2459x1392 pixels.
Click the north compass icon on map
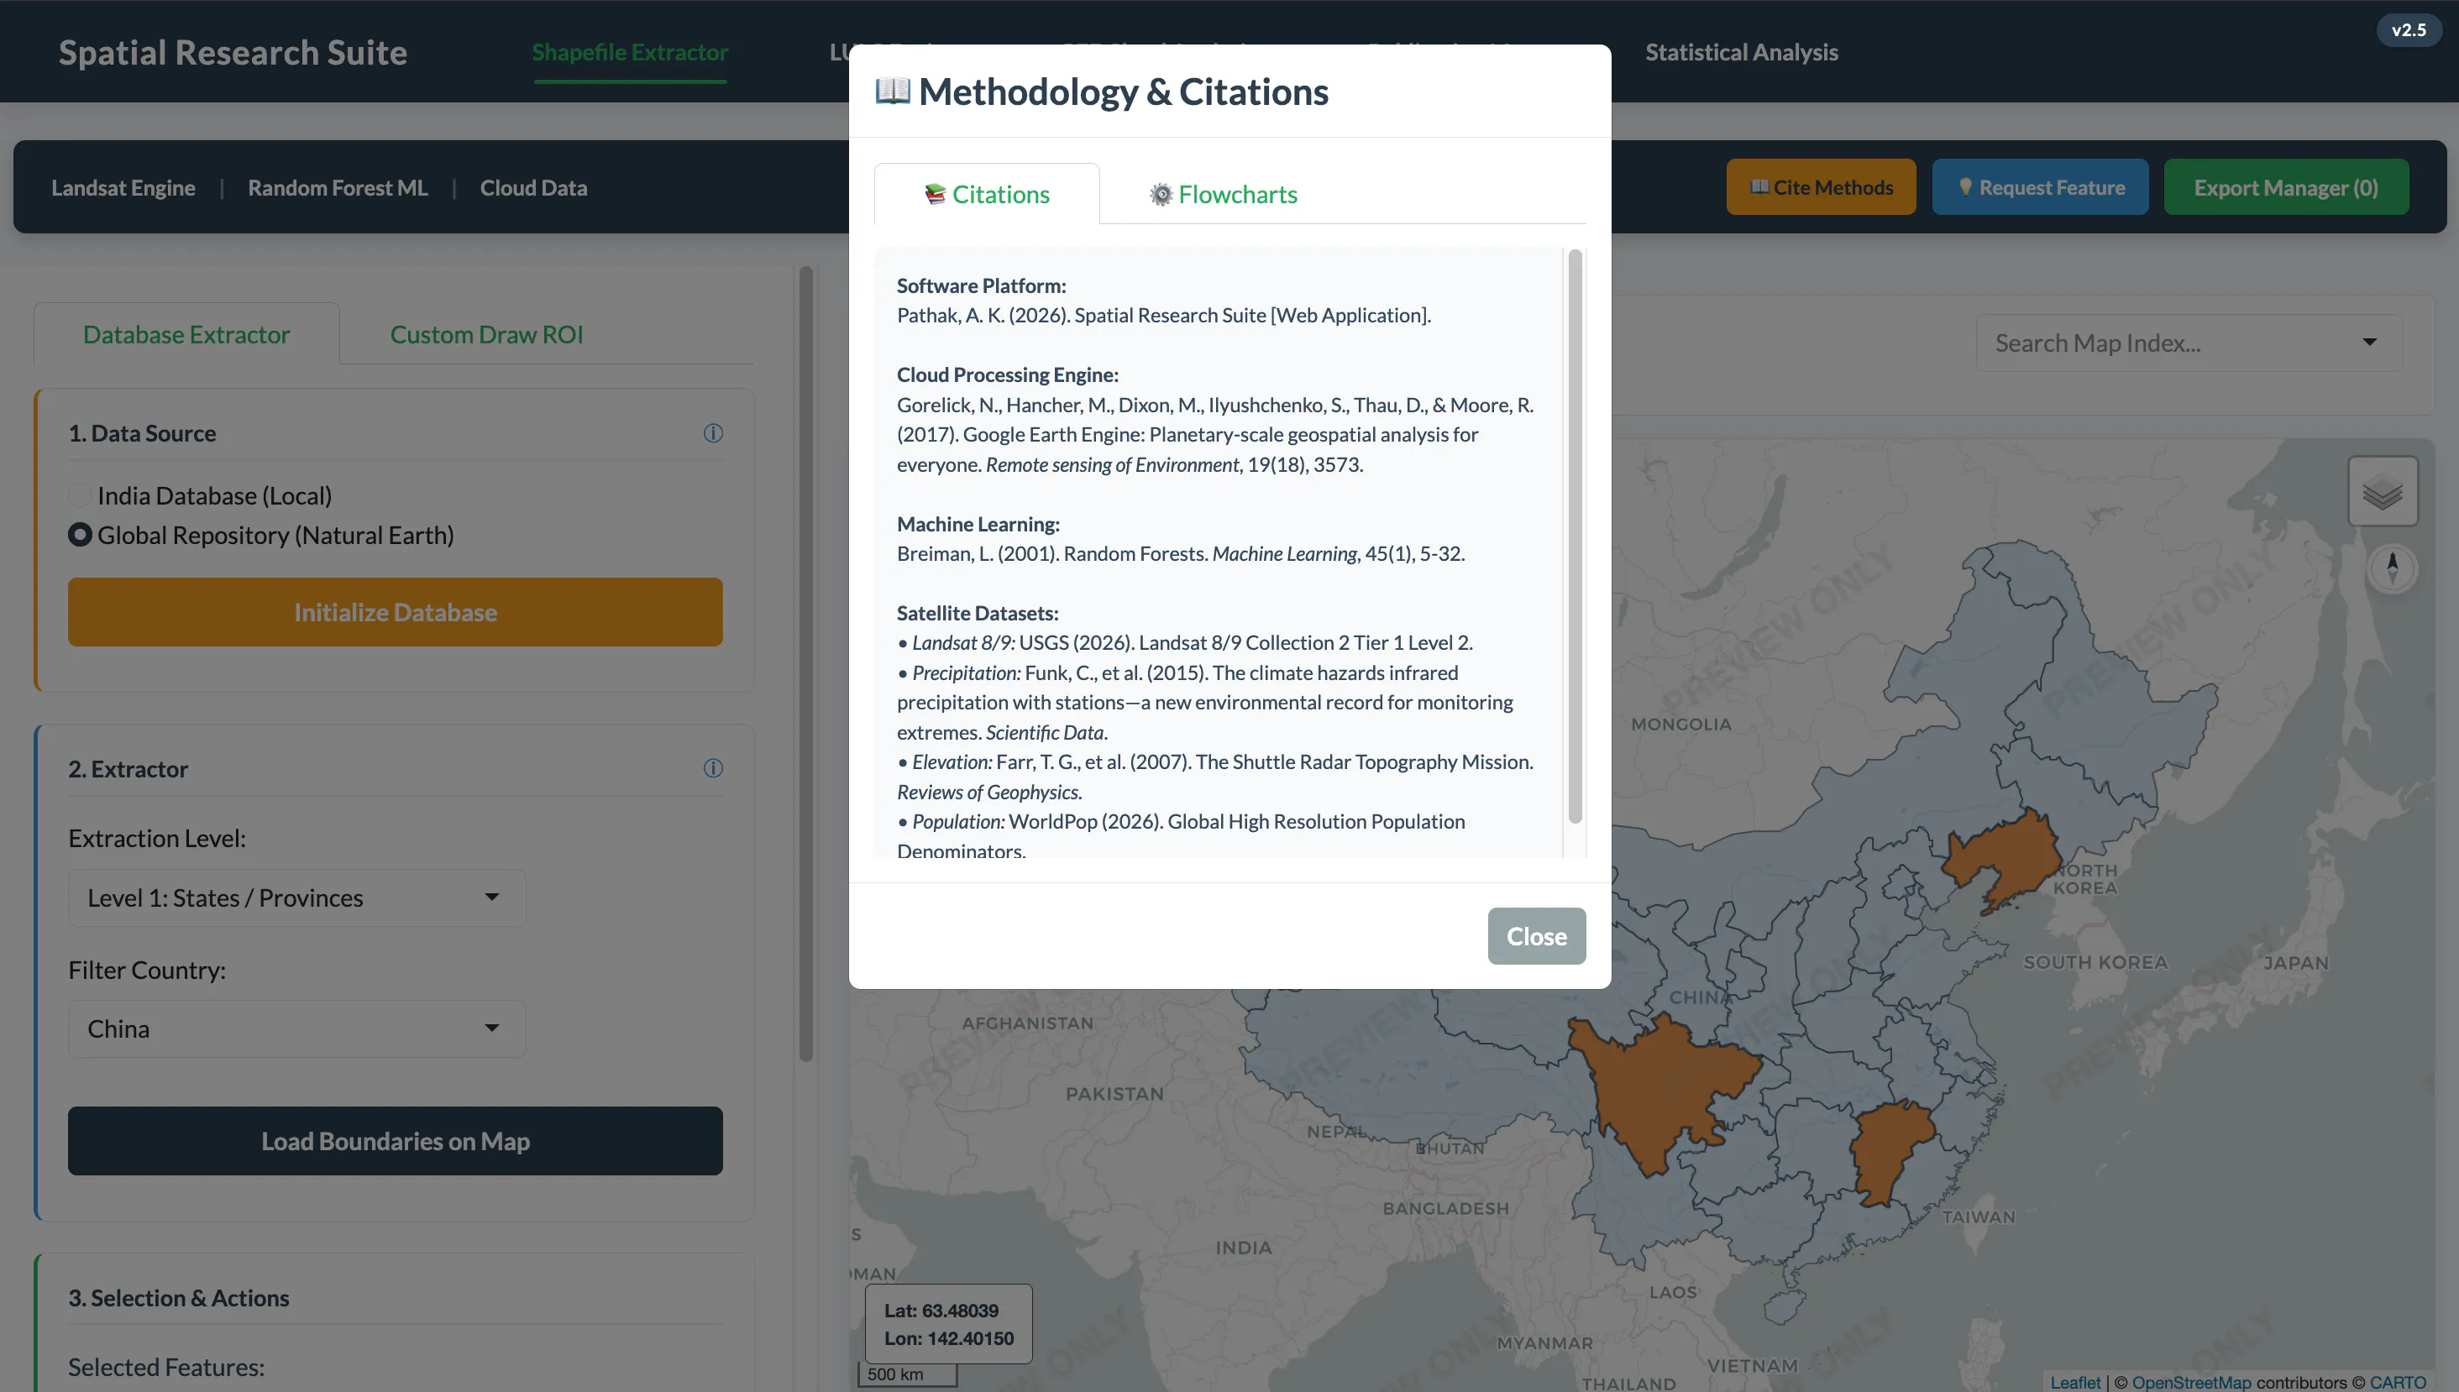pos(2392,568)
